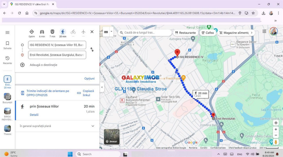Open the Google Maps hamburger menu
283x157 pixels.
[x=7, y=33]
